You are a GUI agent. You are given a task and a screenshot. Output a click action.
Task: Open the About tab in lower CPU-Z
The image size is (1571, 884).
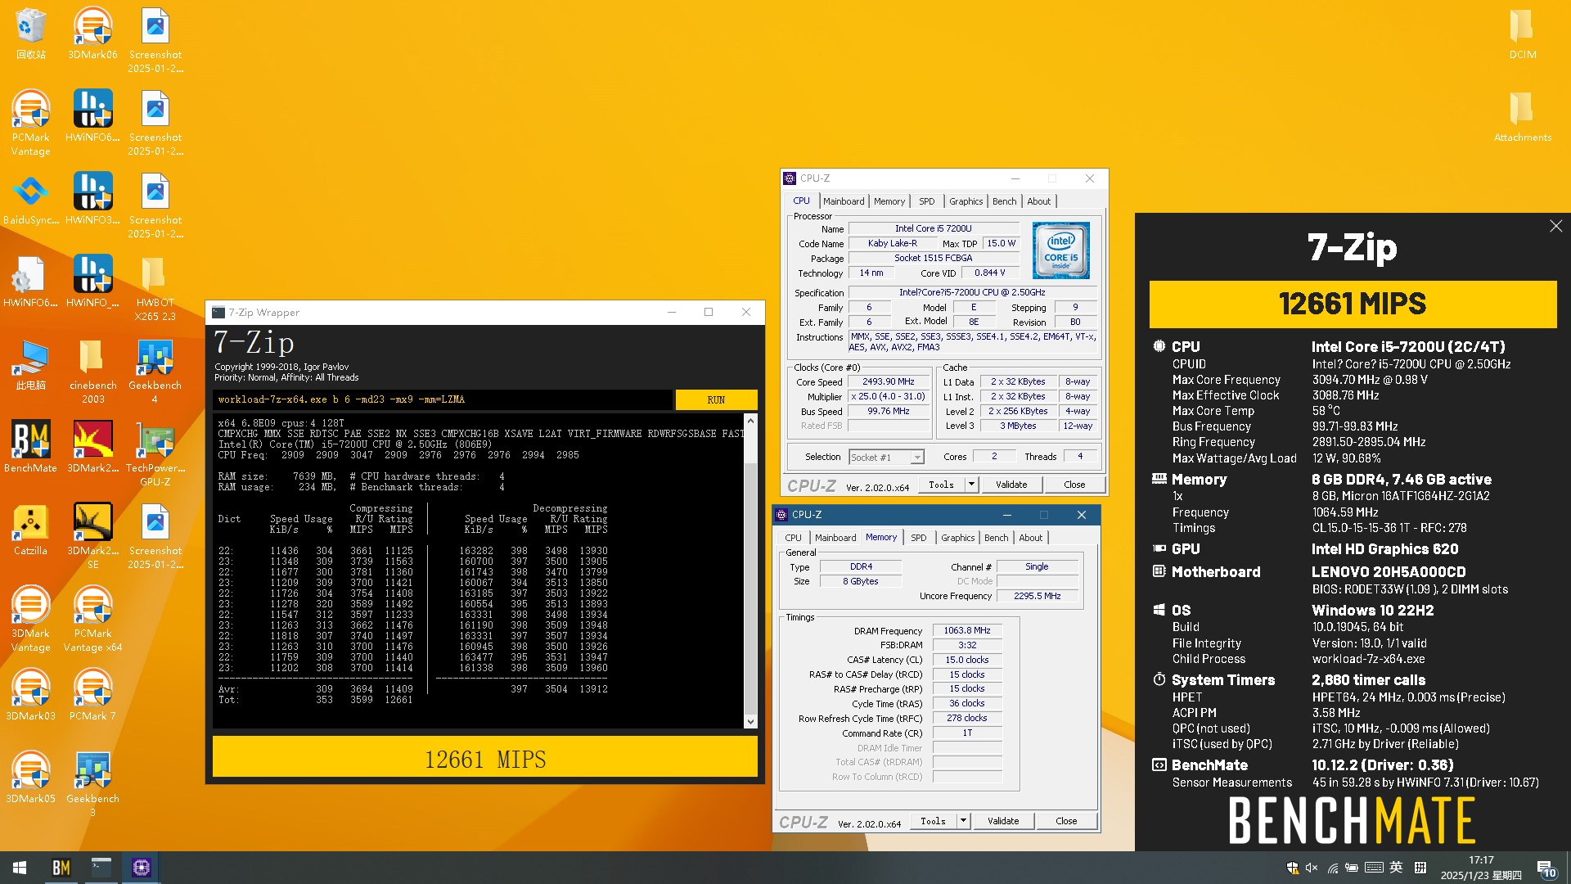(1030, 538)
